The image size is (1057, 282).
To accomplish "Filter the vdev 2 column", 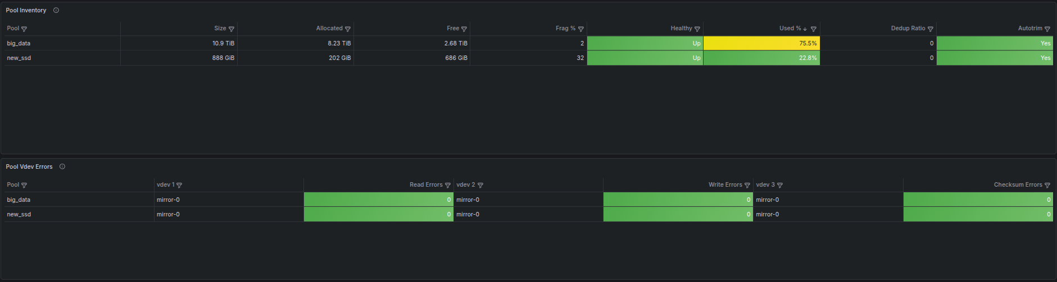I will point(480,185).
